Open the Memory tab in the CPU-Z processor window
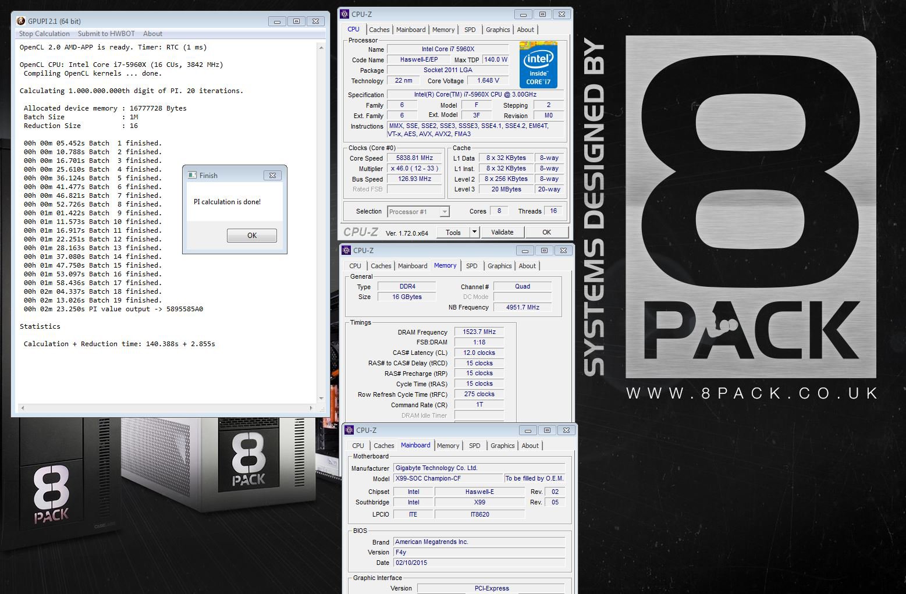The height and width of the screenshot is (594, 906). [x=443, y=30]
